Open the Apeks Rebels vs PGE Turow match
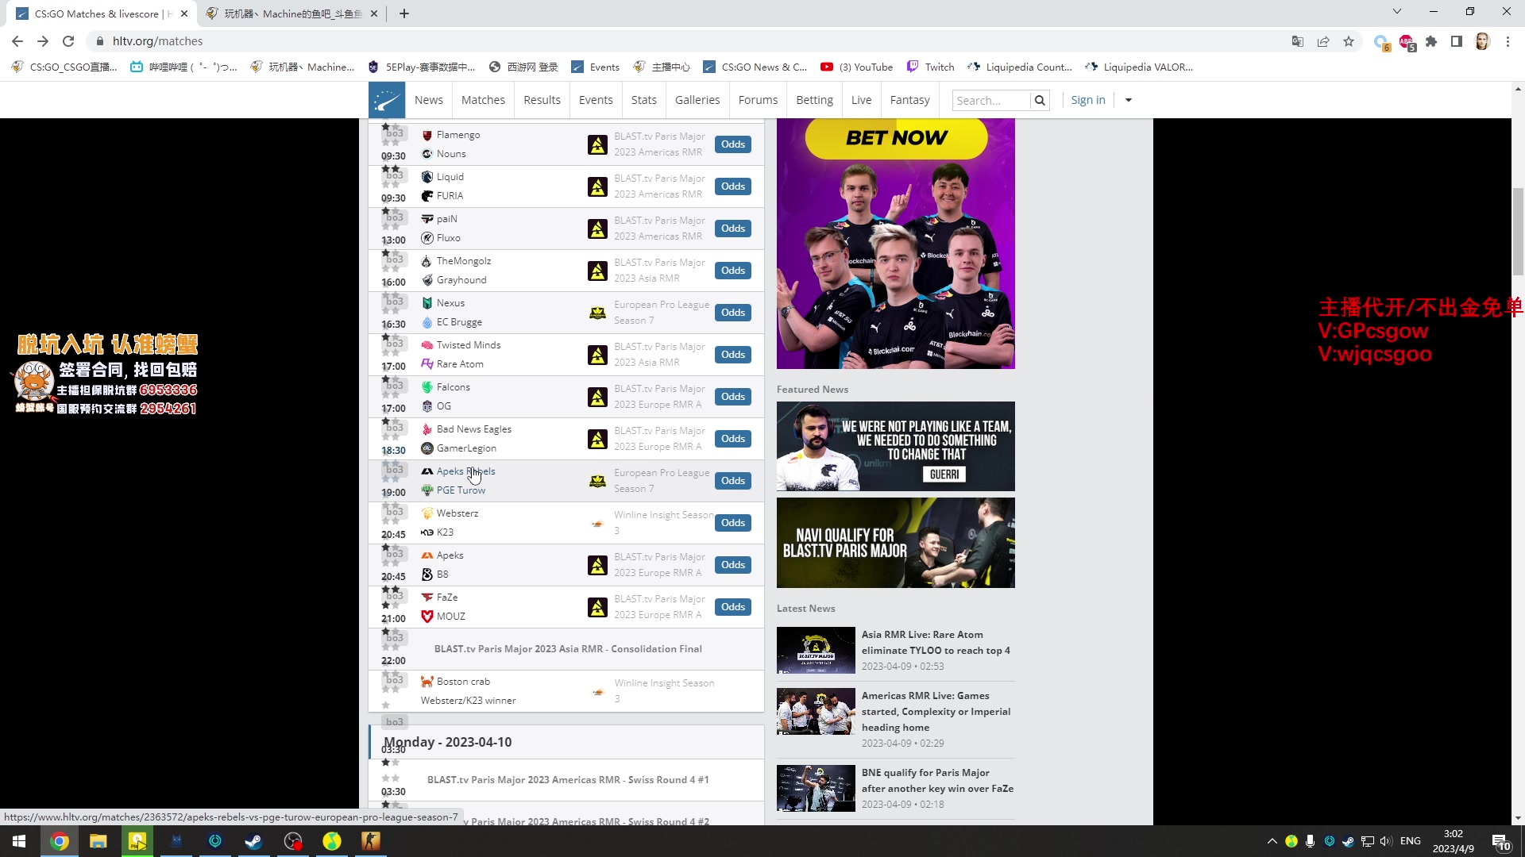The height and width of the screenshot is (857, 1525). point(566,481)
